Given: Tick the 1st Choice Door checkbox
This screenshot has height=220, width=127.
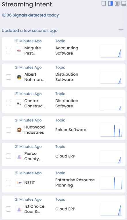Looking at the screenshot, I should [x=9, y=209].
